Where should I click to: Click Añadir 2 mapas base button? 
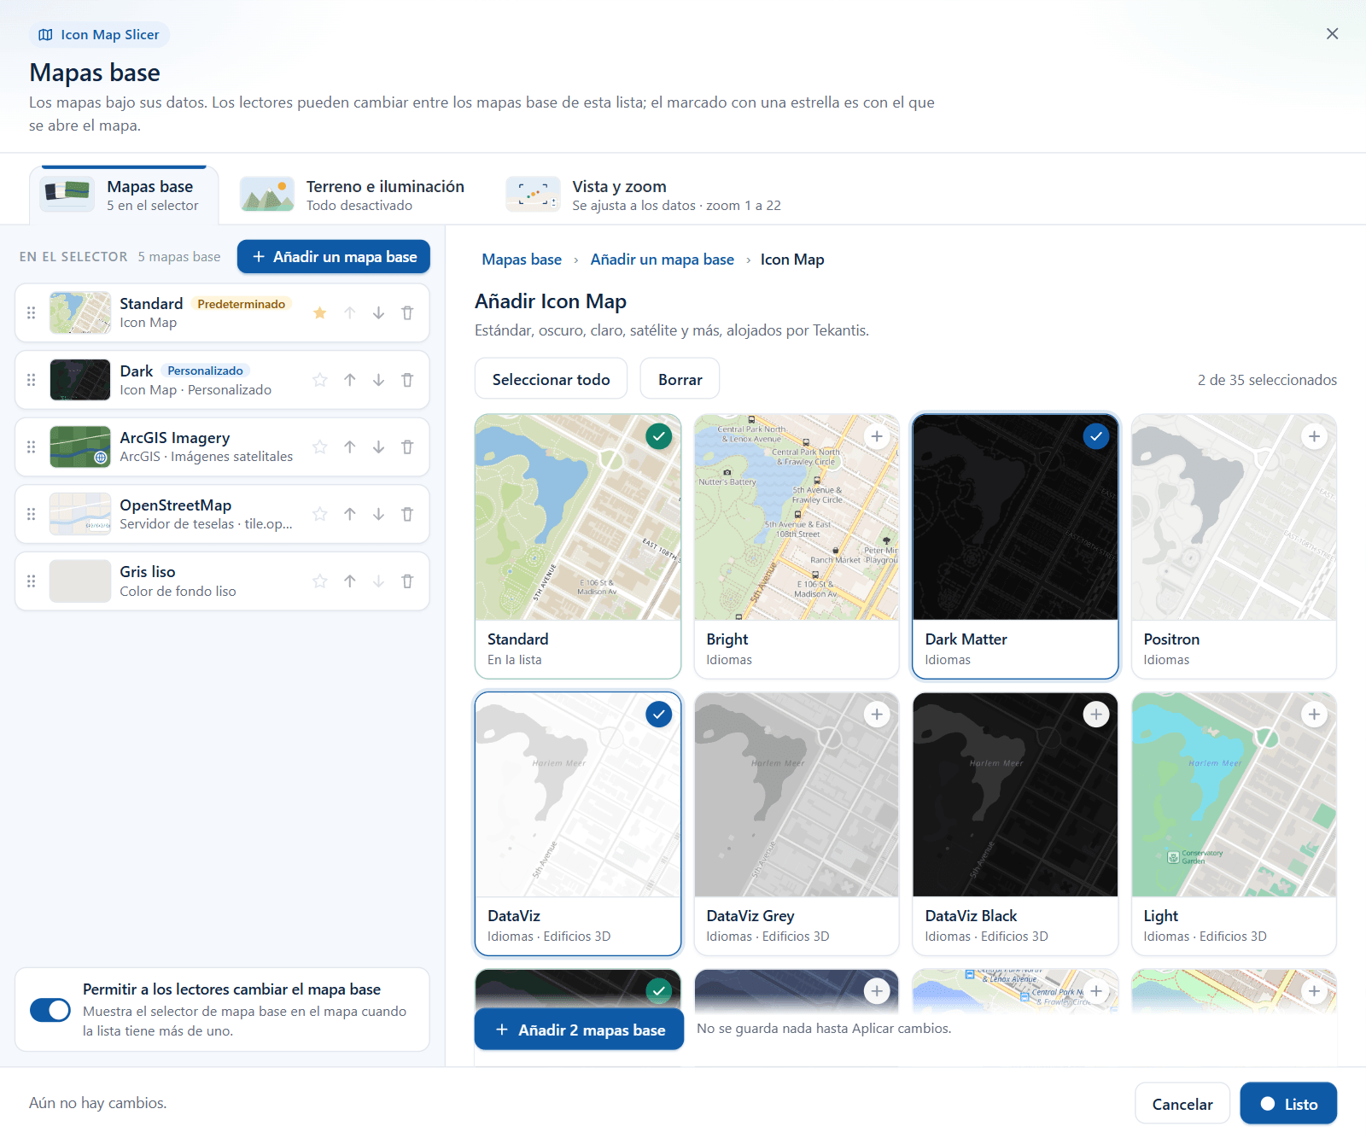(x=579, y=1030)
